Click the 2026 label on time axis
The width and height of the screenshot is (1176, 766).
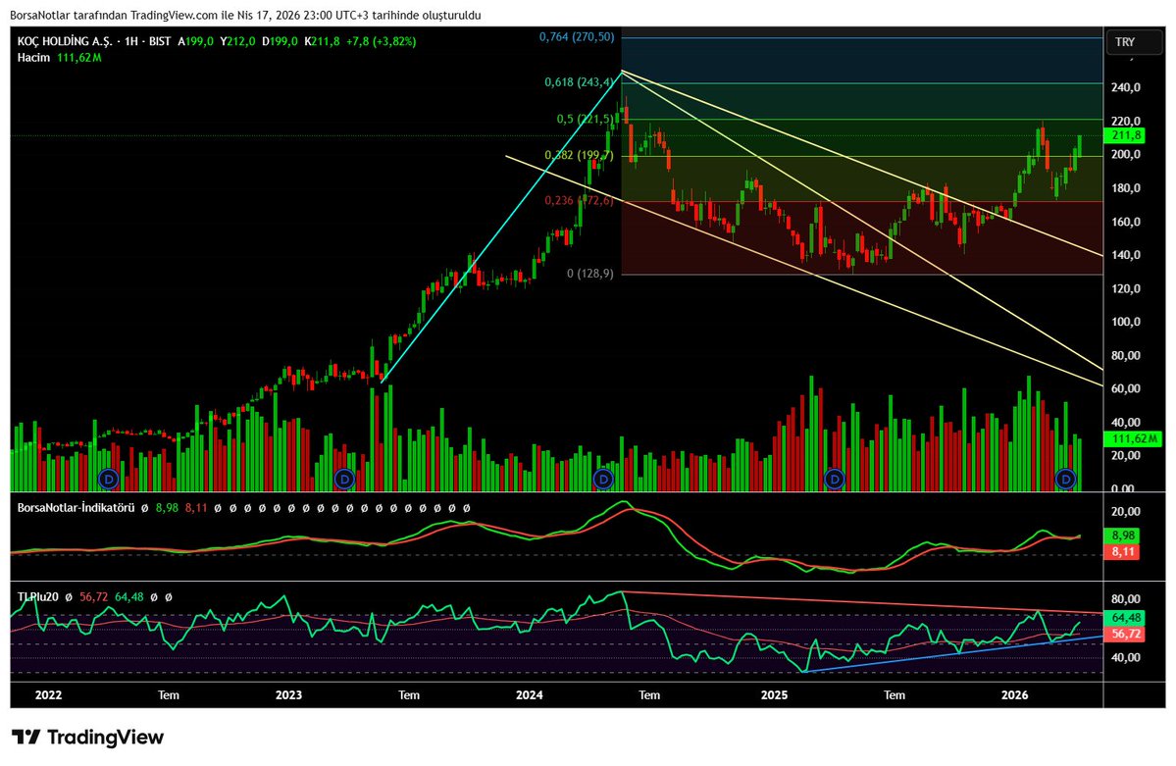click(x=1015, y=694)
